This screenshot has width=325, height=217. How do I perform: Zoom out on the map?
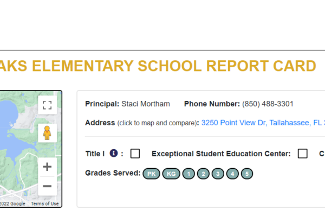(x=47, y=186)
